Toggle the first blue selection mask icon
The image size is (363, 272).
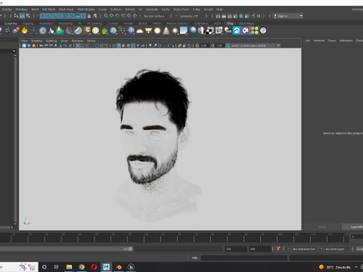(43, 16)
